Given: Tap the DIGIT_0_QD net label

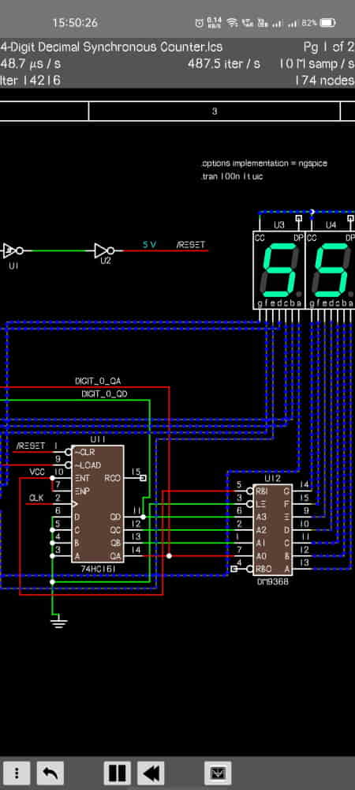Looking at the screenshot, I should 105,394.
